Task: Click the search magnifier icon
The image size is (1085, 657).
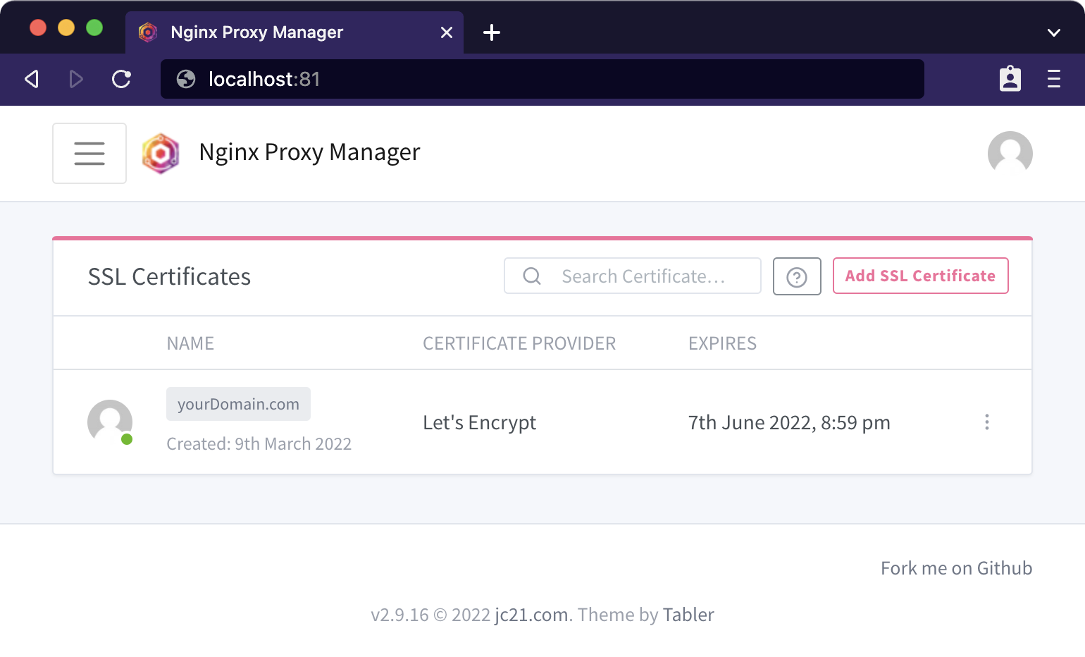Action: 532,276
